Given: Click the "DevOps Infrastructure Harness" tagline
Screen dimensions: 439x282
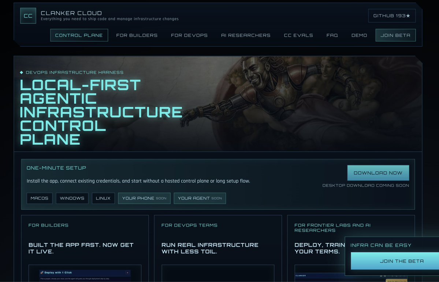Looking at the screenshot, I should [74, 72].
